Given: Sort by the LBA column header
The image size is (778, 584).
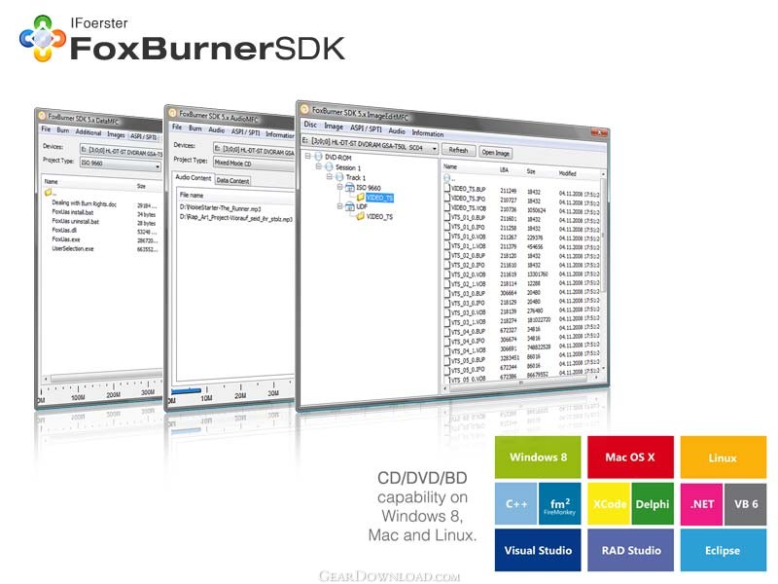Looking at the screenshot, I should point(504,169).
